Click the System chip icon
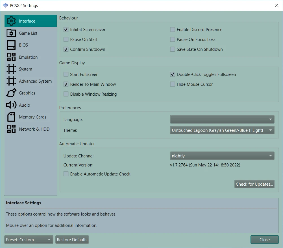Screen dimensions: 283x248 [x=11, y=69]
